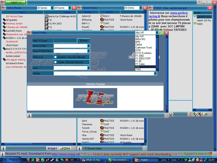Click the floppy disk save icon in the chat window

[x=171, y=114]
